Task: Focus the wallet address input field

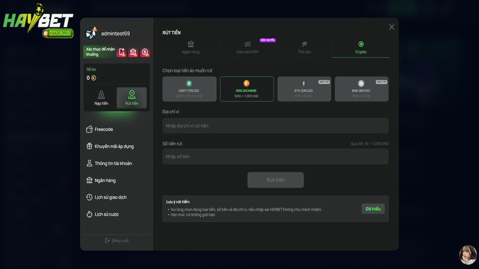Action: [275, 126]
